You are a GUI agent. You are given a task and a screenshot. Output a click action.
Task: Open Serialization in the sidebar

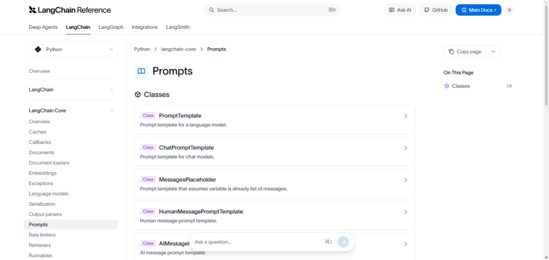(42, 204)
